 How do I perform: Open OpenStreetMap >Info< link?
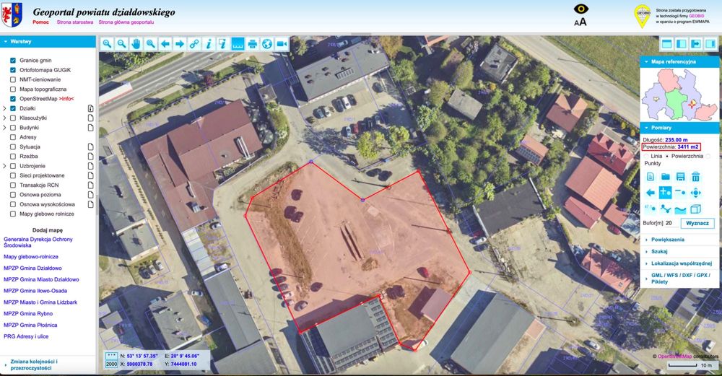pyautogui.click(x=66, y=99)
